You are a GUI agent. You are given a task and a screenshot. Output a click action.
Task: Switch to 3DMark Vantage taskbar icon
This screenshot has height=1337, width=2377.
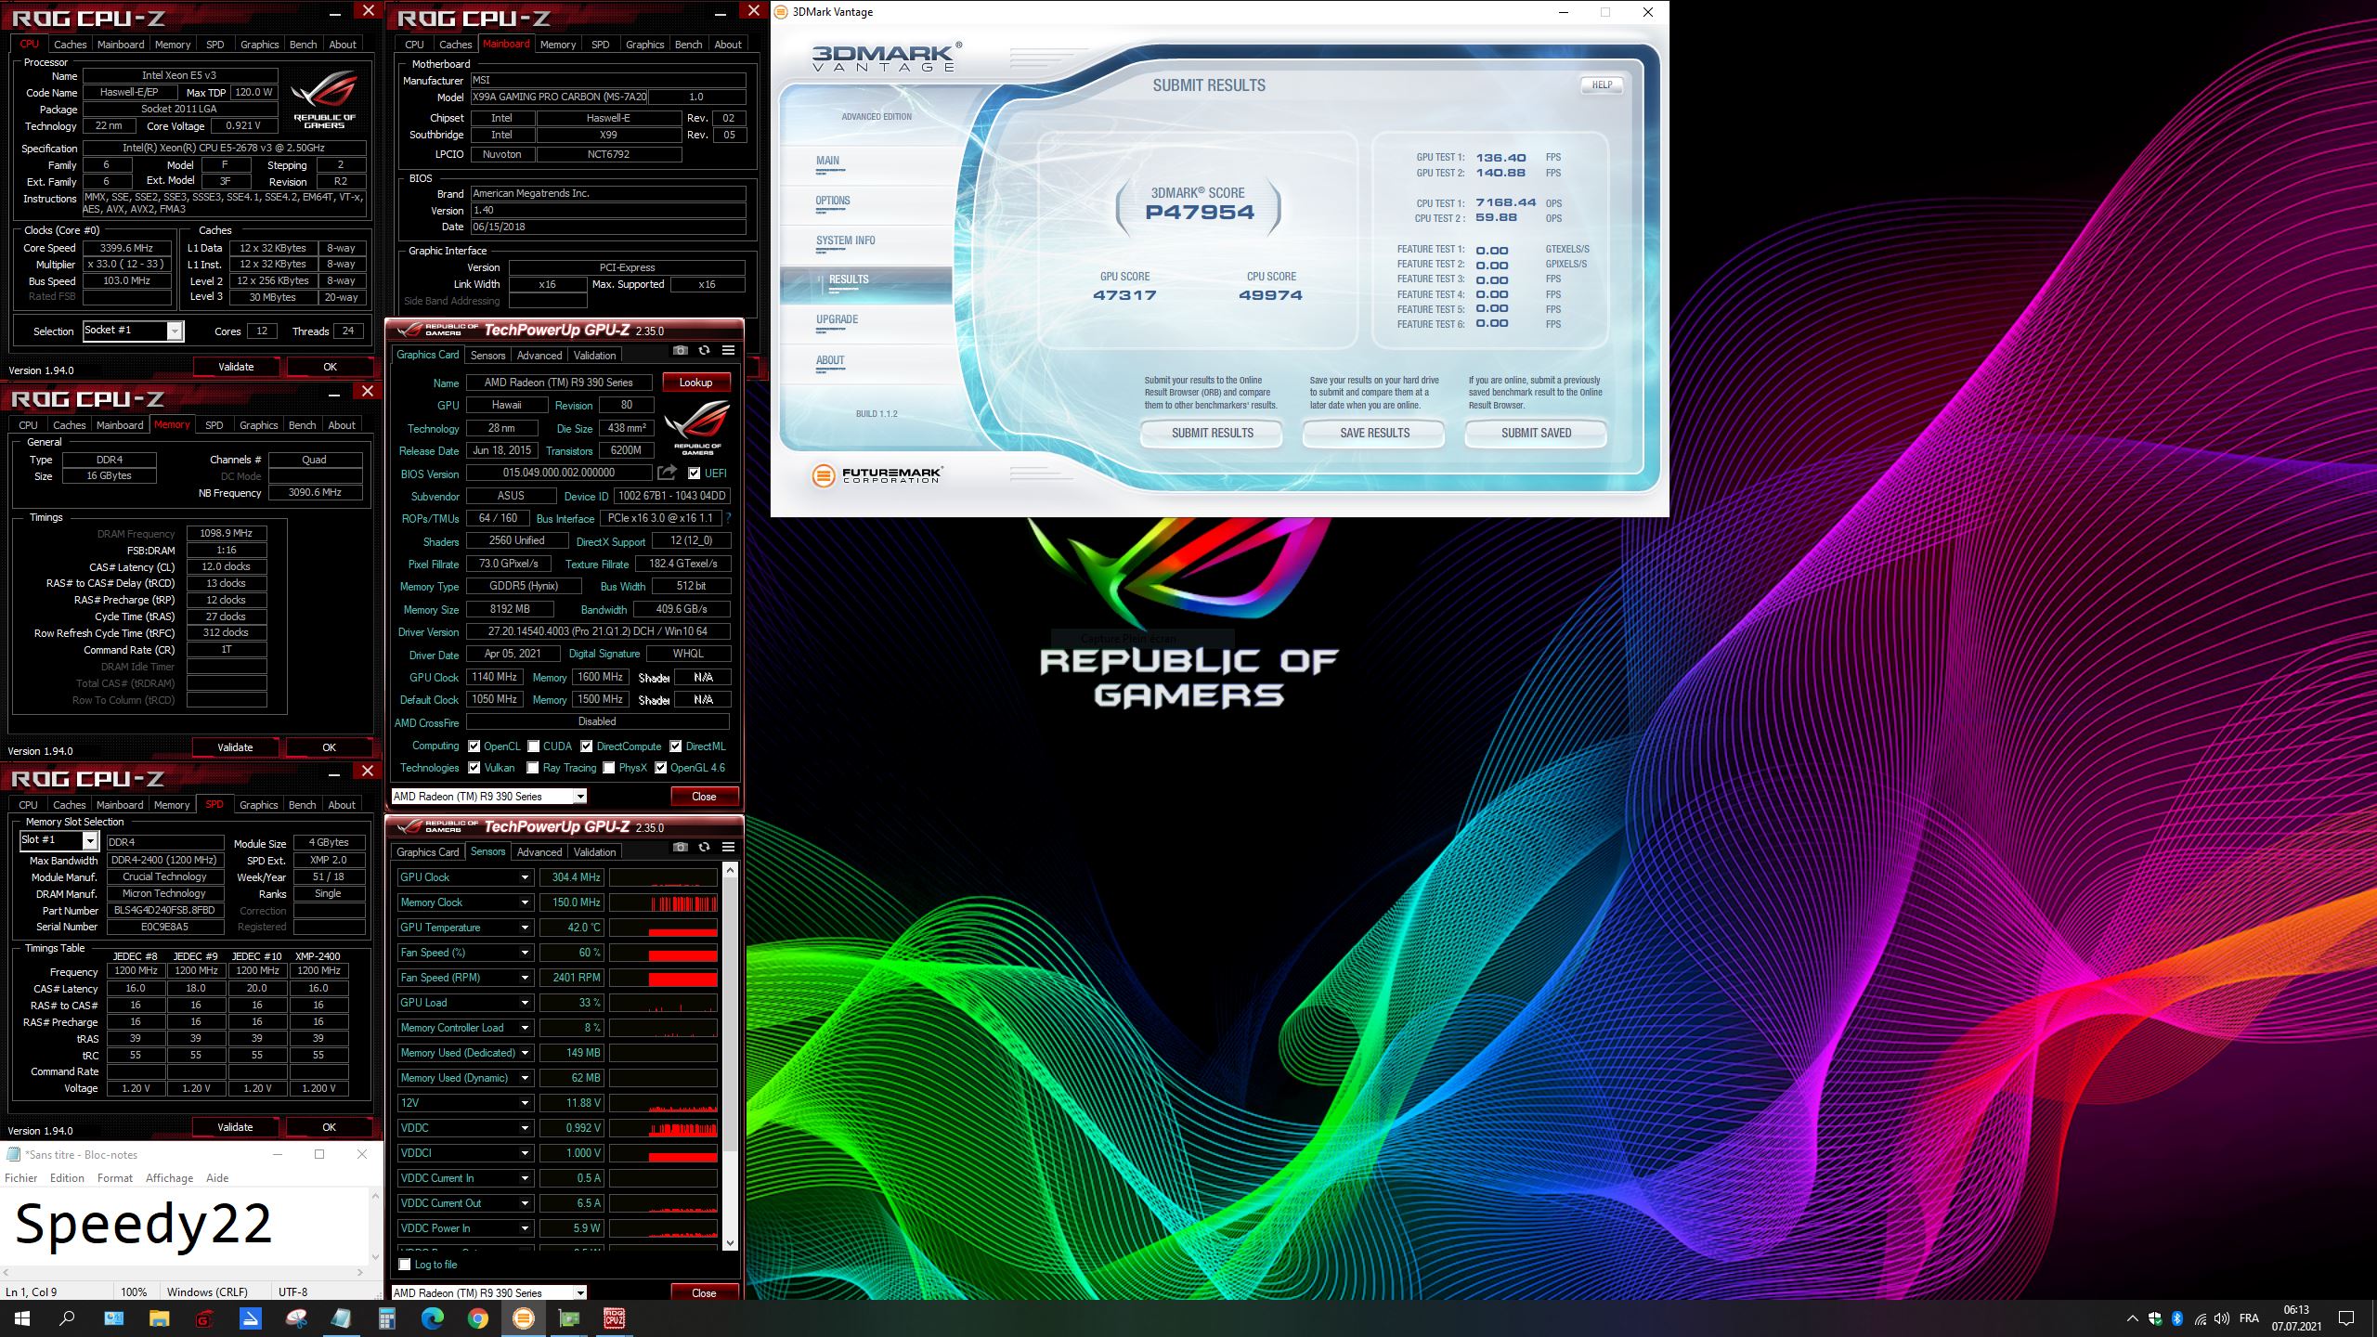(524, 1318)
